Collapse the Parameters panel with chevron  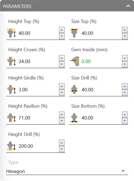click(128, 6)
